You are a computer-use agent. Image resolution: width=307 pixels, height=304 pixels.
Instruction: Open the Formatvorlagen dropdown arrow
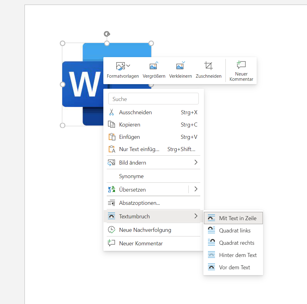[x=128, y=66]
